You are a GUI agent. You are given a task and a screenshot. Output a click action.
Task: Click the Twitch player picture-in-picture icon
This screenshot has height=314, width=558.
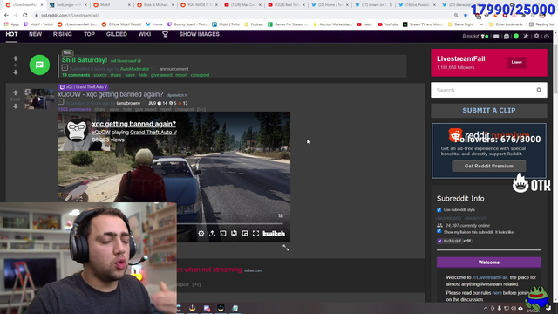click(x=245, y=234)
